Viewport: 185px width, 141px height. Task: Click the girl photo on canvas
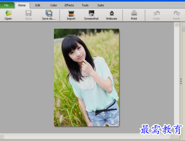click(x=86, y=78)
